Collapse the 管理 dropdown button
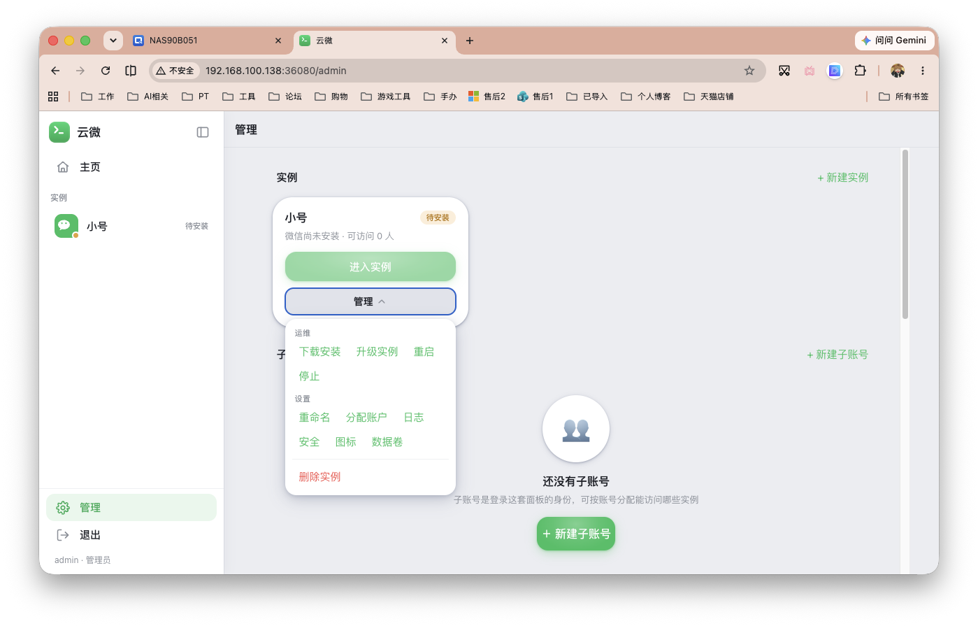978x626 pixels. click(371, 301)
